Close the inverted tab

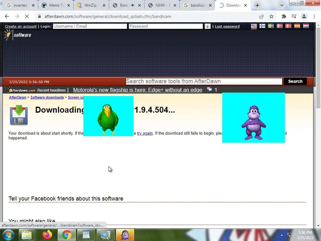pyautogui.click(x=33, y=5)
